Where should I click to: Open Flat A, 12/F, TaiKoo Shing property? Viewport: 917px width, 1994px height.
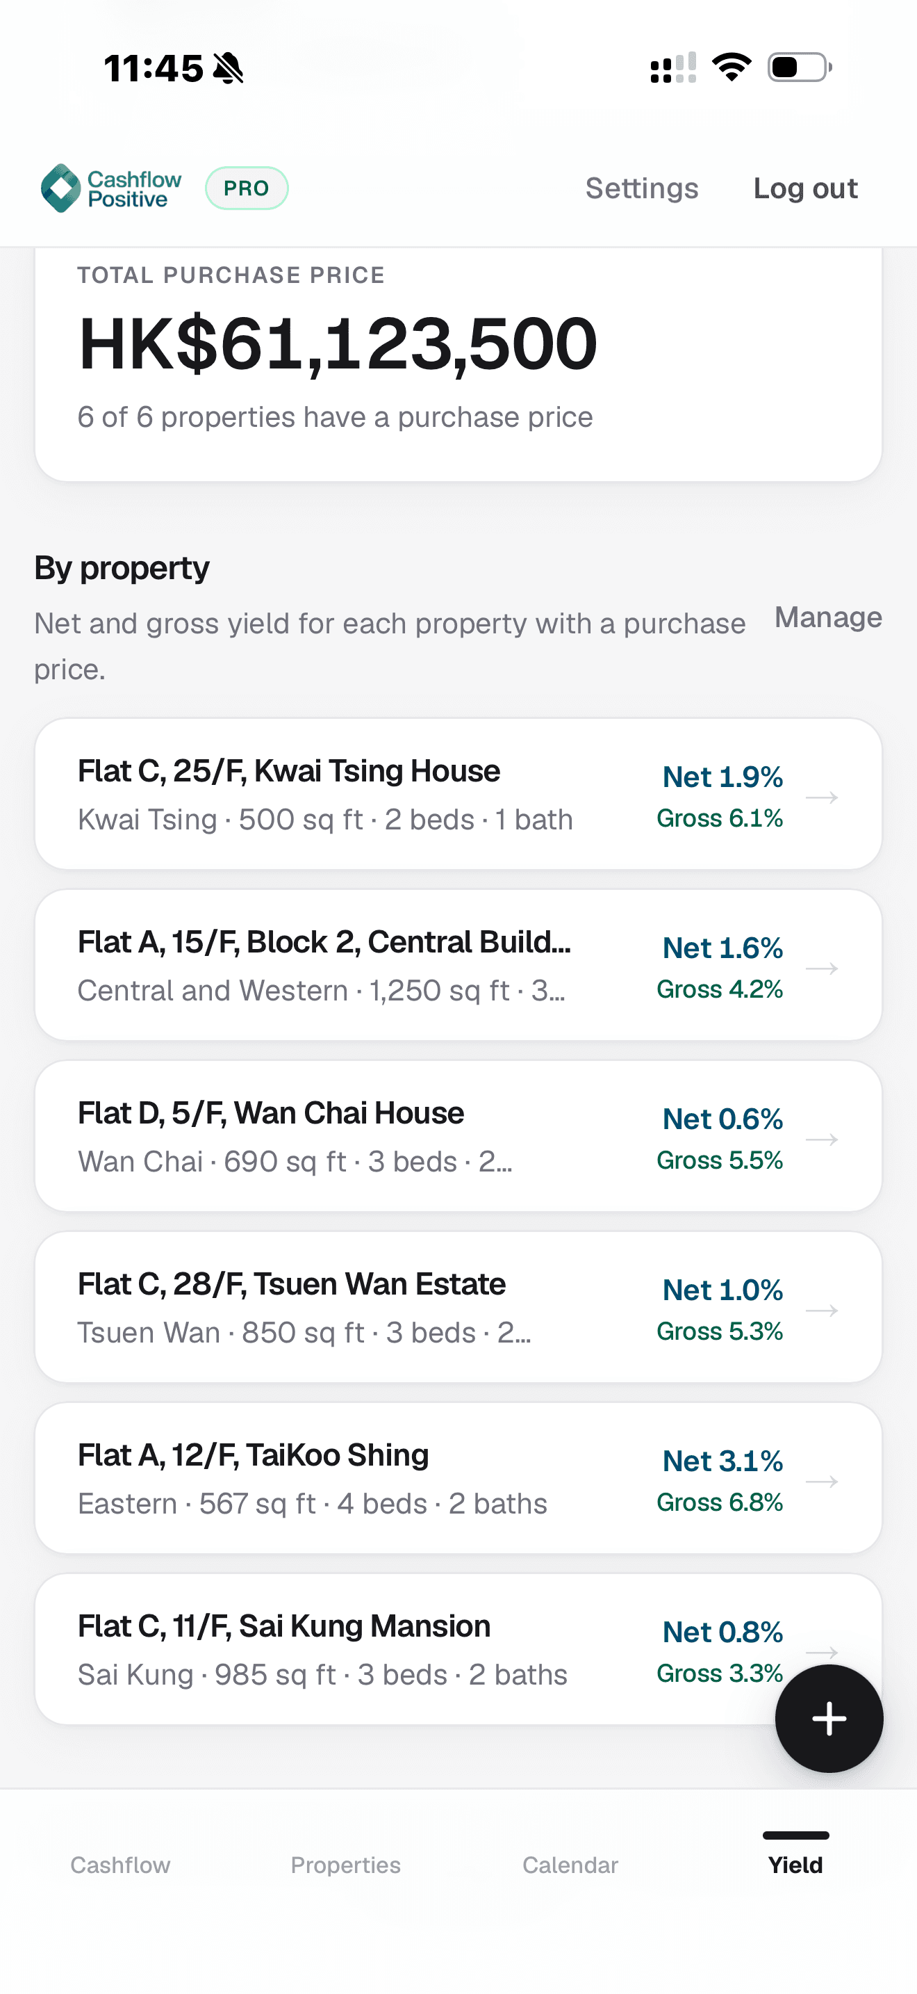click(x=458, y=1477)
